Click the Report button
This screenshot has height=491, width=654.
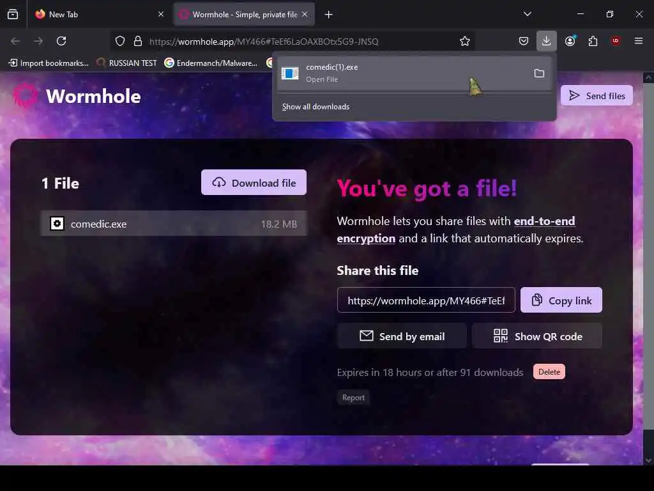[x=353, y=398]
